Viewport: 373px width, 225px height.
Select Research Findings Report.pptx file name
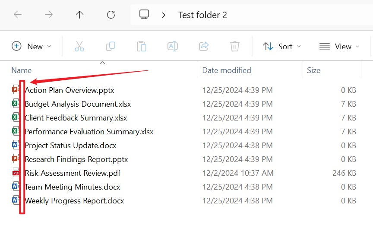point(76,159)
